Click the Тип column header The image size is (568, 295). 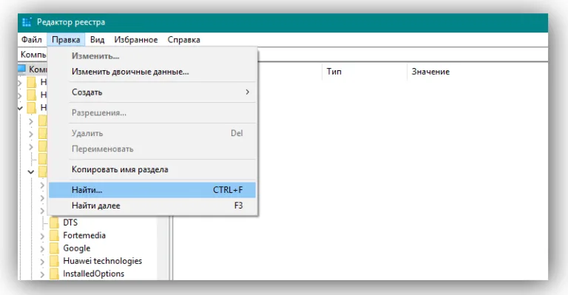click(365, 72)
